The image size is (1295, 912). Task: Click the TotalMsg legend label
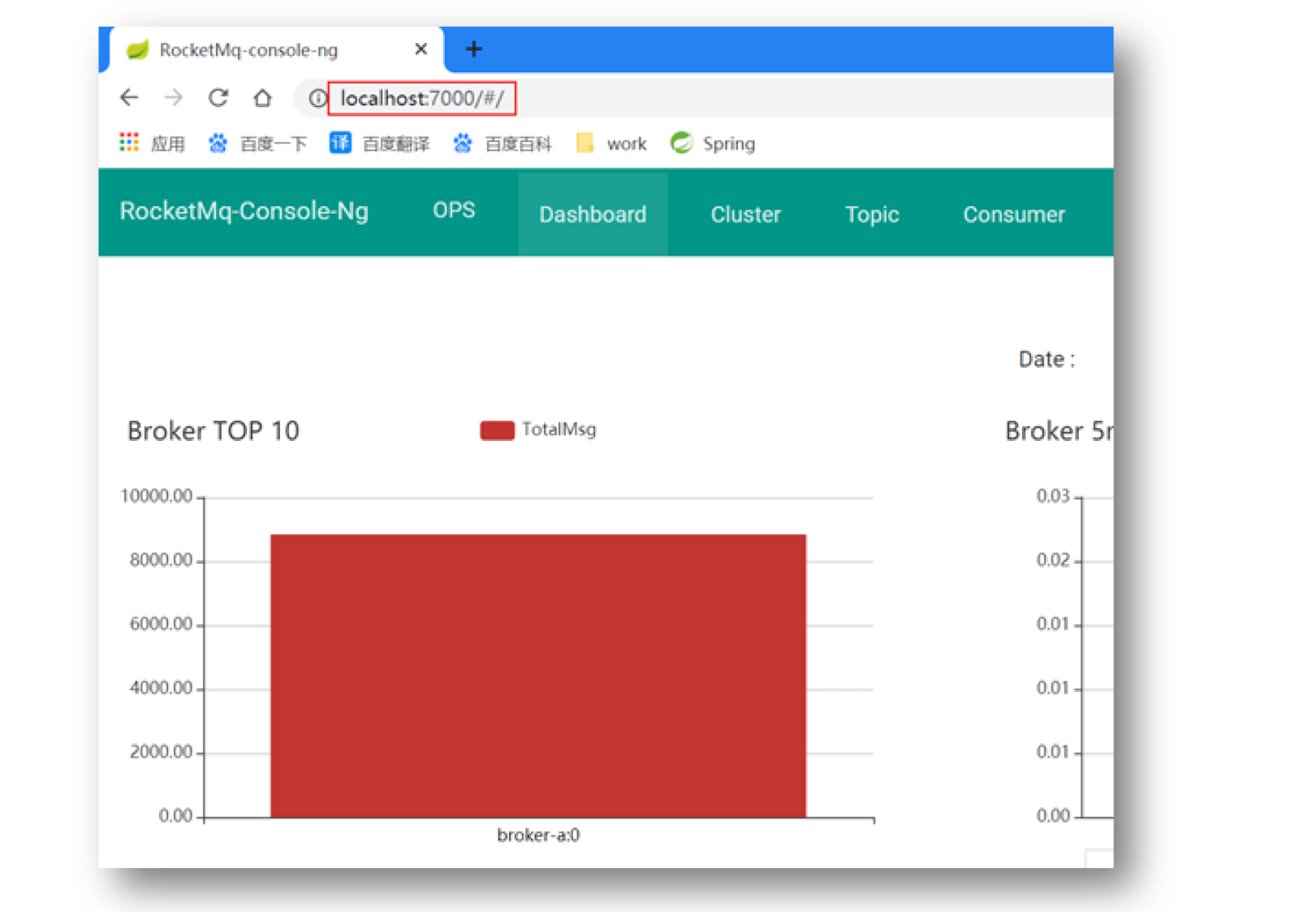[559, 430]
